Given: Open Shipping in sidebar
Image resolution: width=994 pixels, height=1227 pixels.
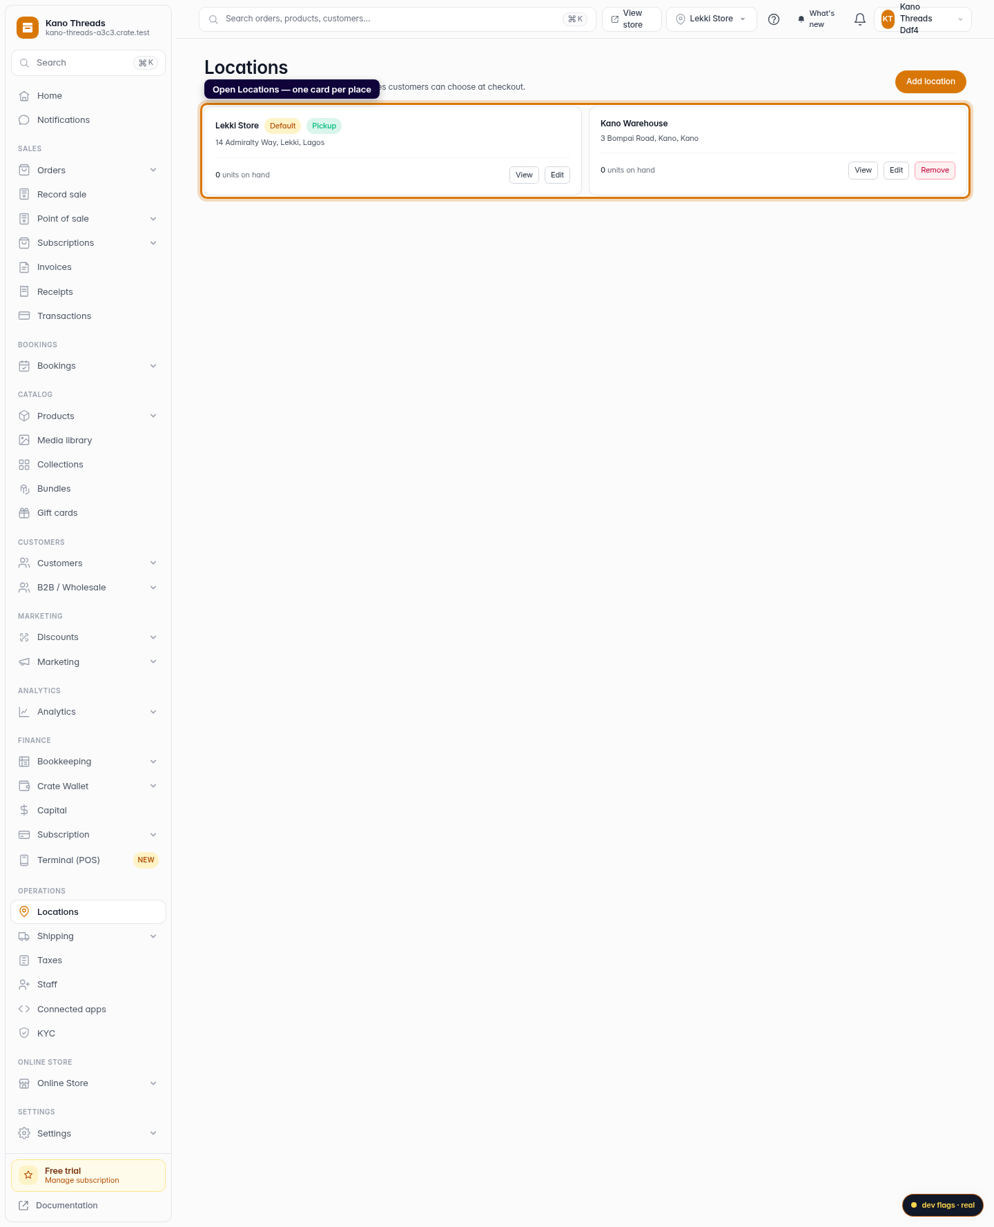Looking at the screenshot, I should coord(88,936).
